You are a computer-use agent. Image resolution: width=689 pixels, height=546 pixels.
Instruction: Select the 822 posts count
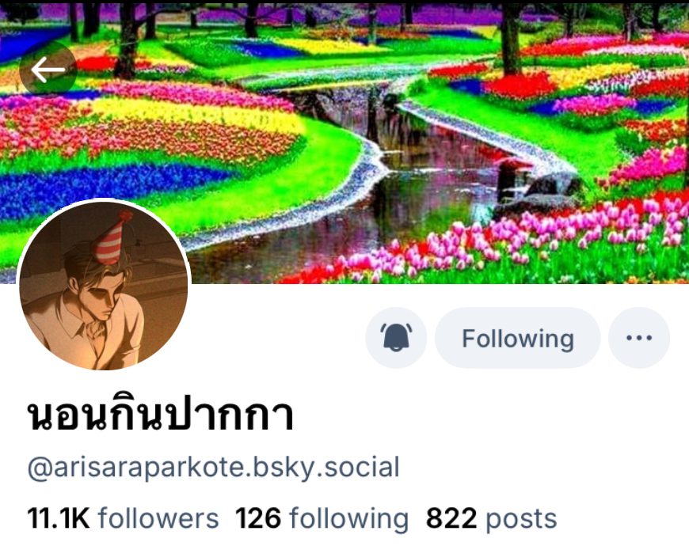point(491,518)
